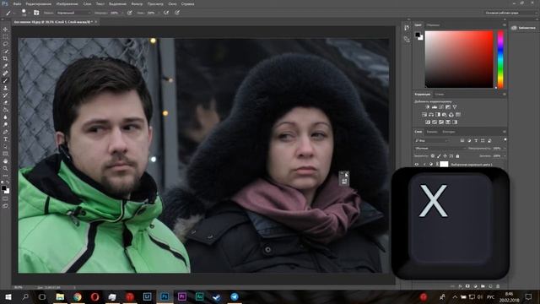Screen dimensions: 540x304
Task: Add a Photo Filter adjustment
Action: 445,115
